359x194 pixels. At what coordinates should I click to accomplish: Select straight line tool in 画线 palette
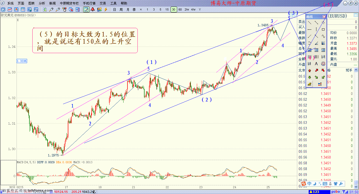click(310, 22)
